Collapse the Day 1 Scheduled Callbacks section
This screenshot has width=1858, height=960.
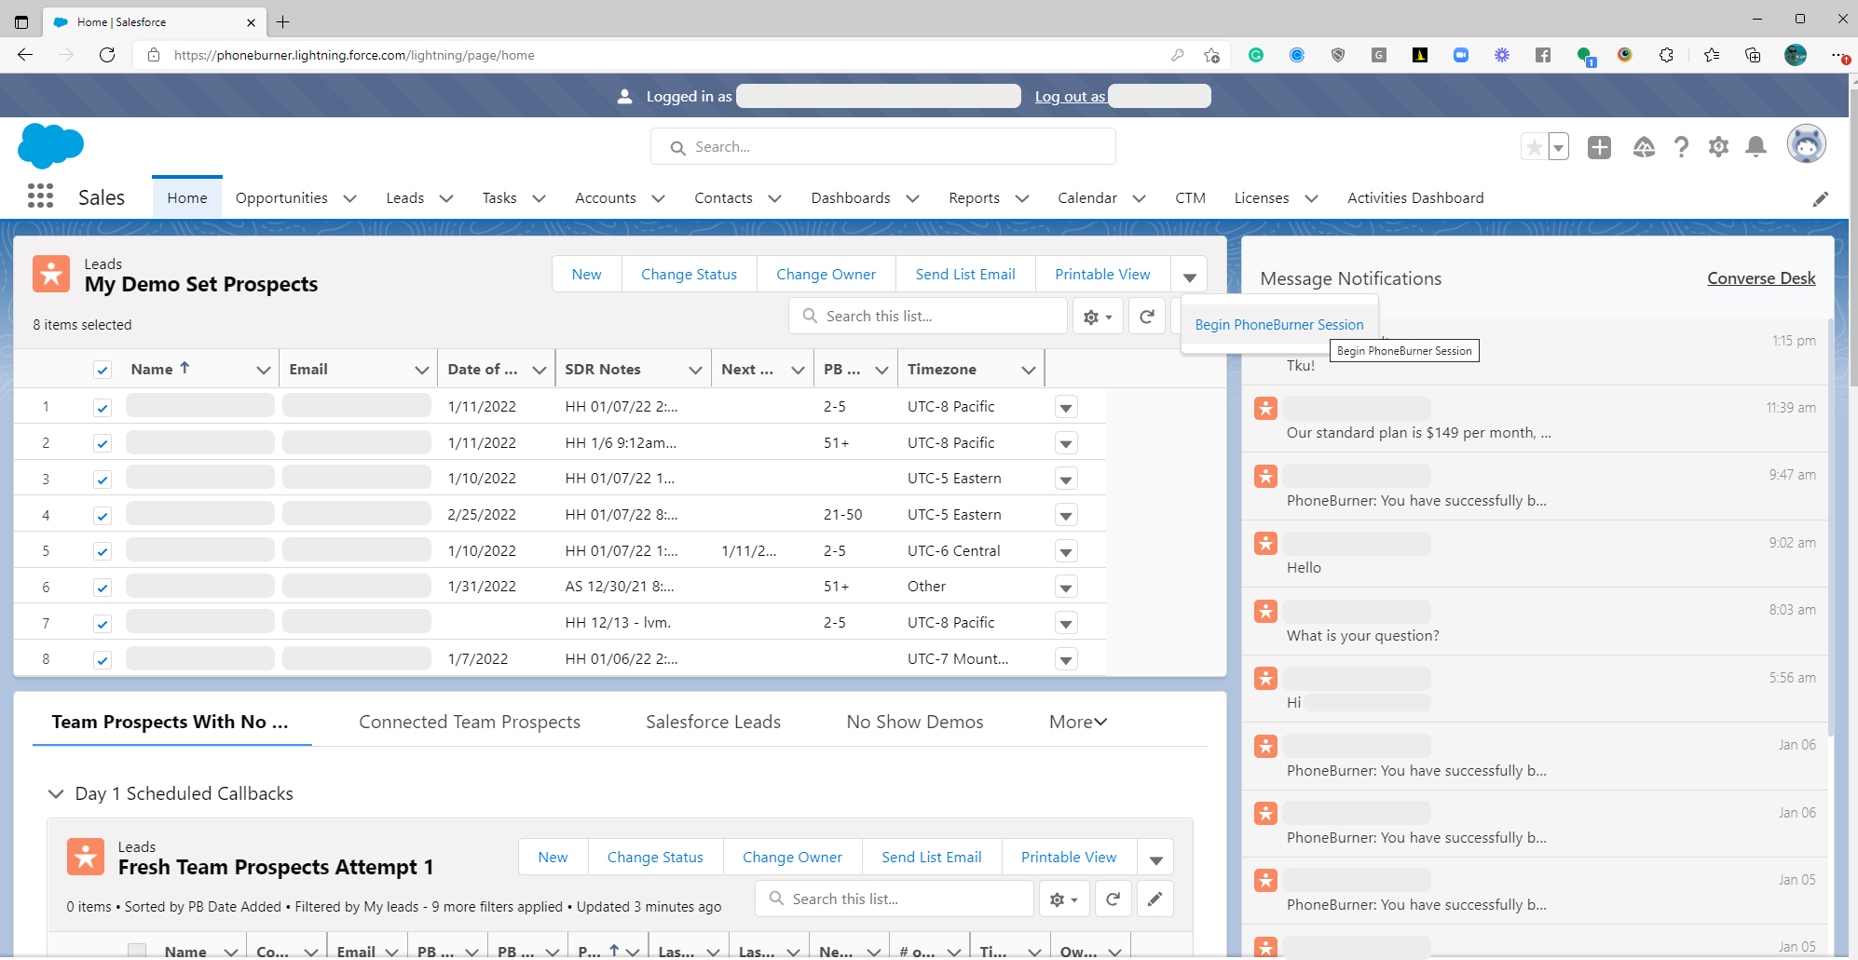pos(56,793)
